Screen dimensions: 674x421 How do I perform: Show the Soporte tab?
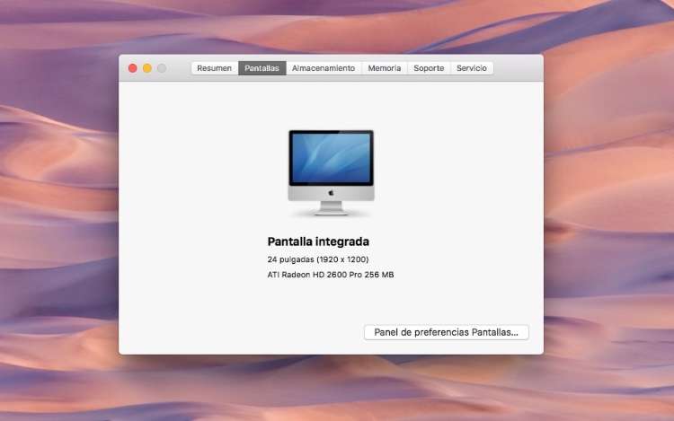pos(429,68)
